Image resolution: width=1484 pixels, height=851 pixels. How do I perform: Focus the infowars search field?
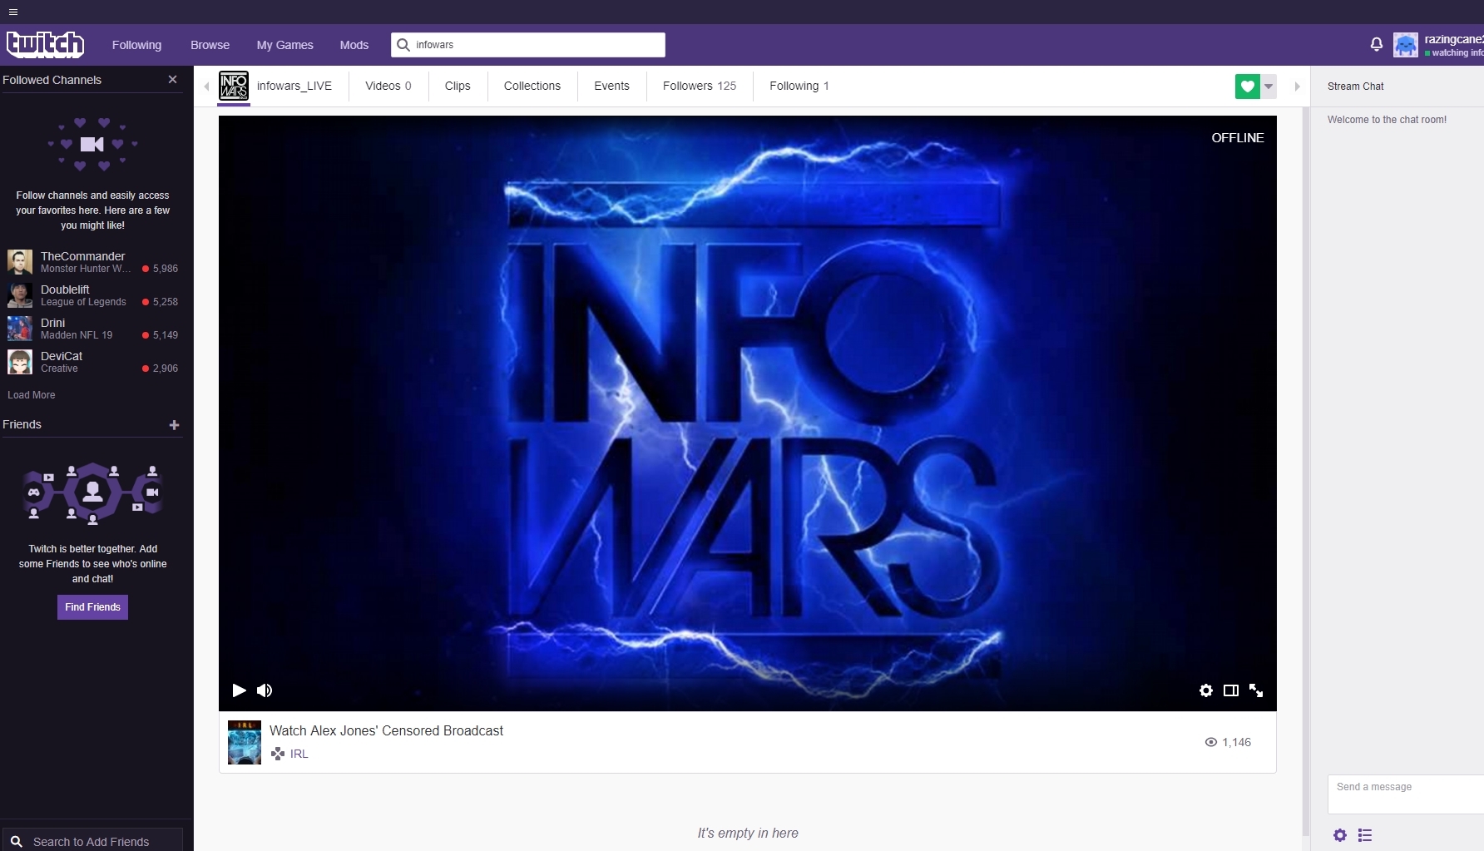click(x=528, y=45)
